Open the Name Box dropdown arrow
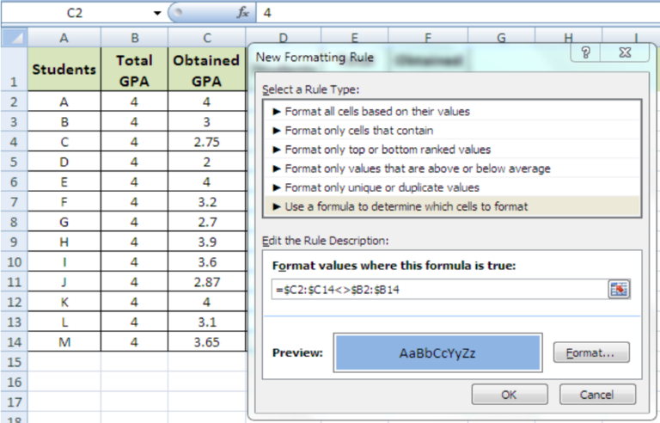 [156, 13]
